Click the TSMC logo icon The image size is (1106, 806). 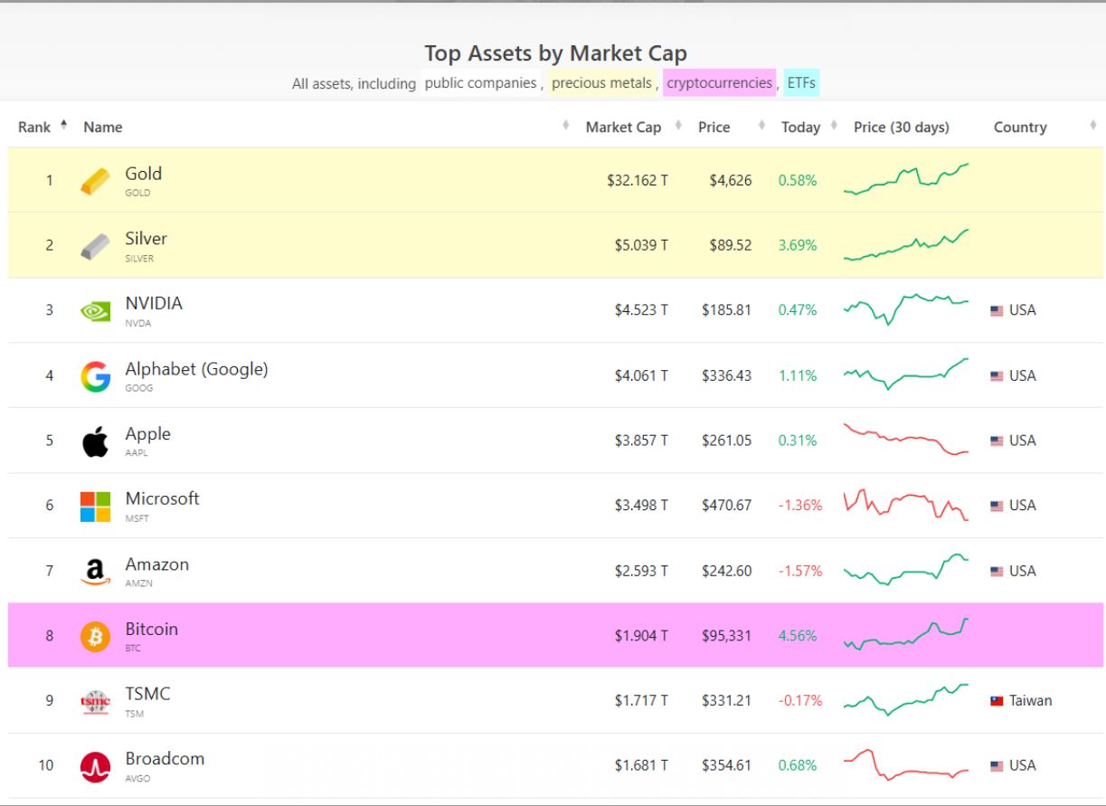point(95,701)
